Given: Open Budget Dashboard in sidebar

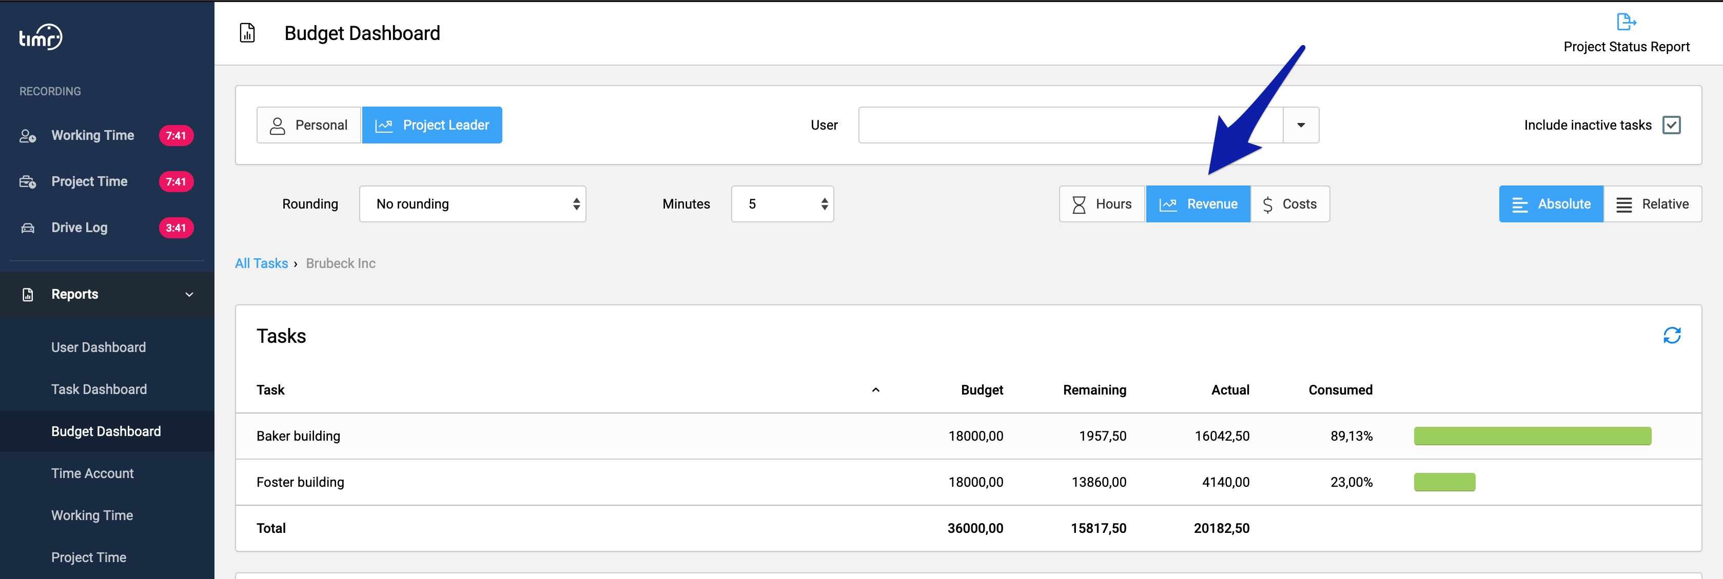Looking at the screenshot, I should [106, 432].
